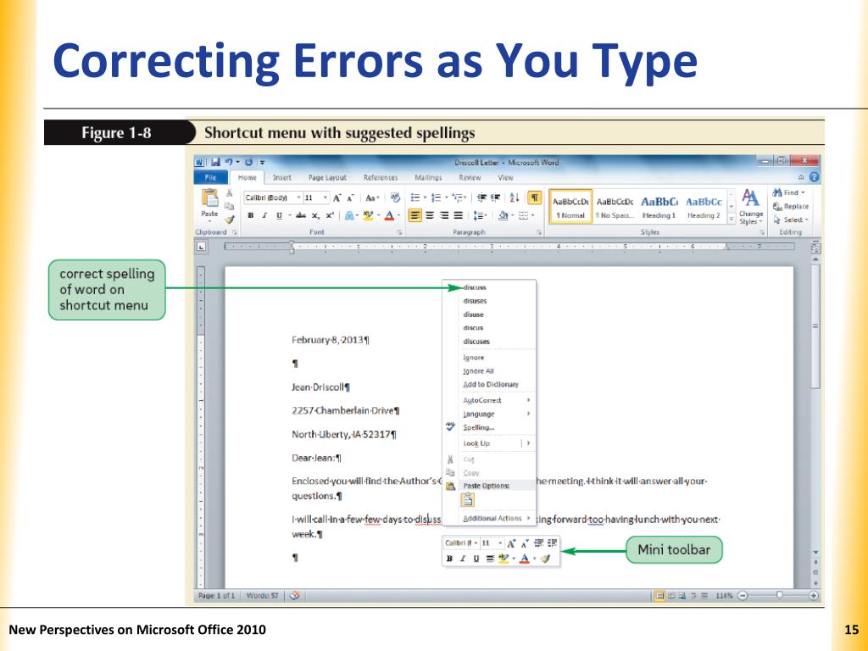
Task: Click the Decrease Indent icon in Paragraph group
Action: tap(481, 198)
